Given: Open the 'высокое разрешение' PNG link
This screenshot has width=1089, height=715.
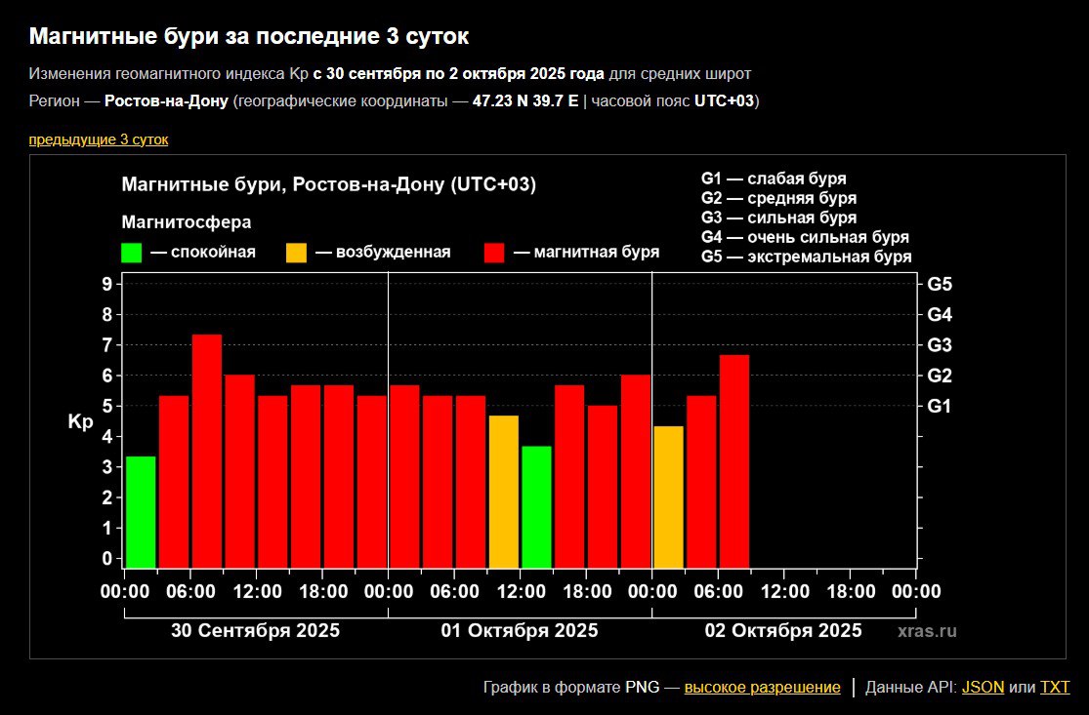Looking at the screenshot, I should (x=762, y=687).
